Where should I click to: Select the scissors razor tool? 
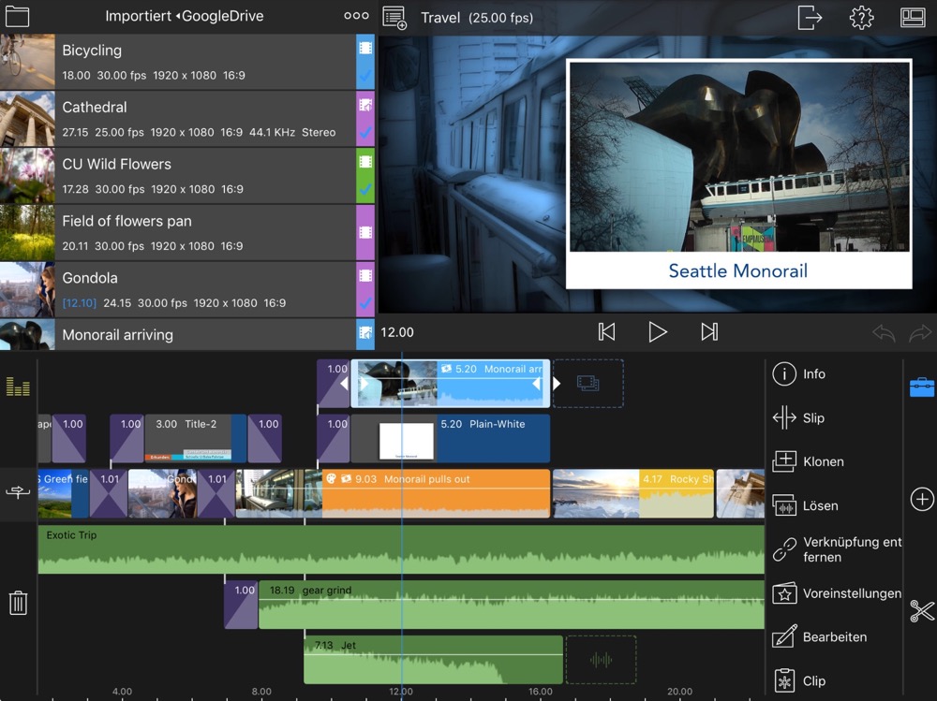click(x=922, y=611)
